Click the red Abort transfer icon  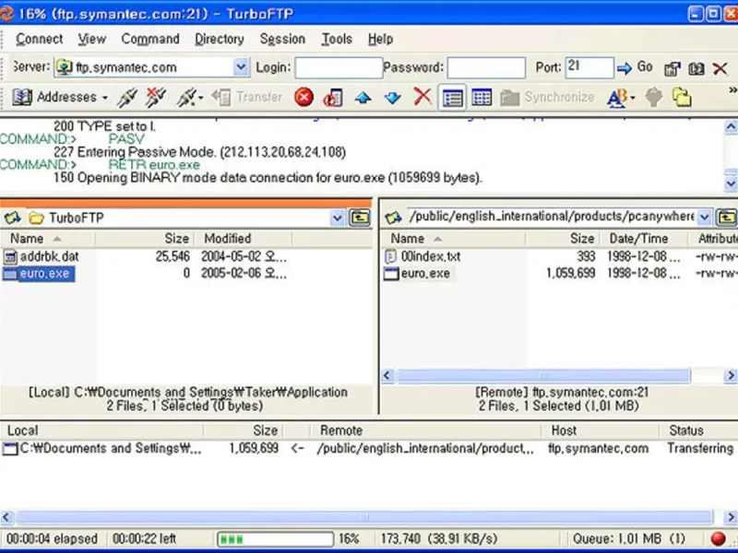point(304,98)
